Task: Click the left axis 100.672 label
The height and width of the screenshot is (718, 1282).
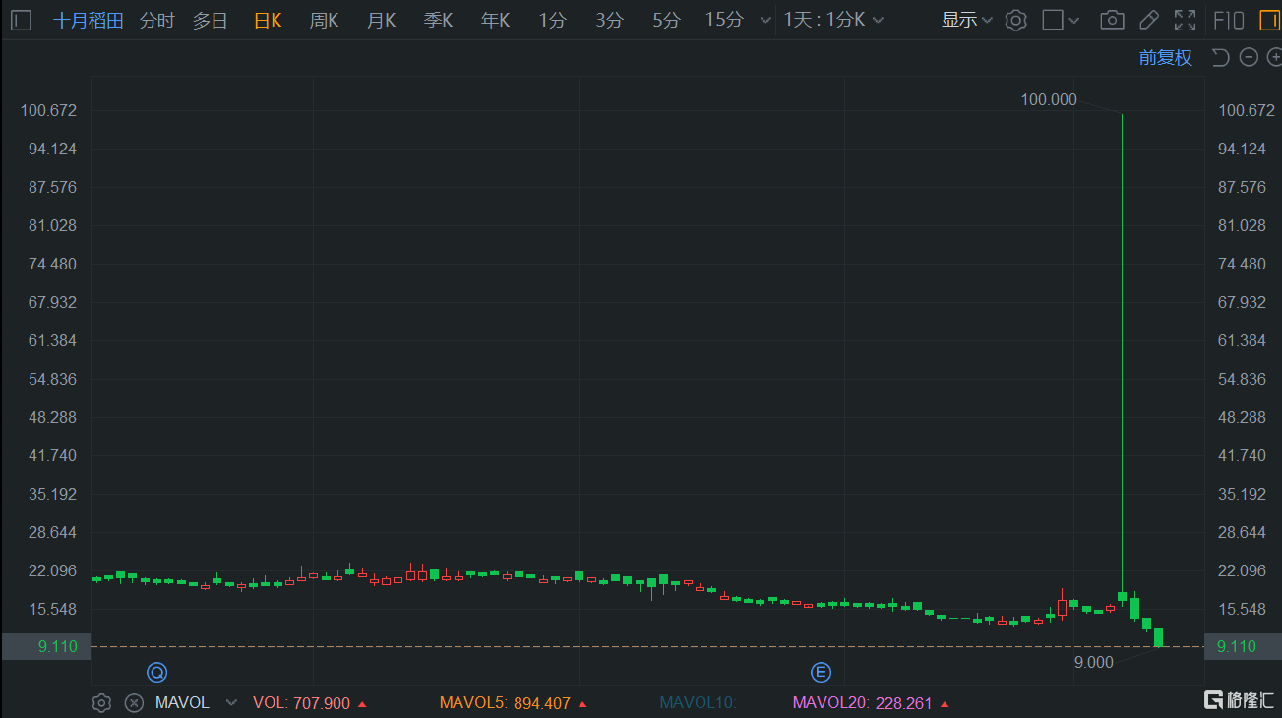Action: (x=48, y=110)
